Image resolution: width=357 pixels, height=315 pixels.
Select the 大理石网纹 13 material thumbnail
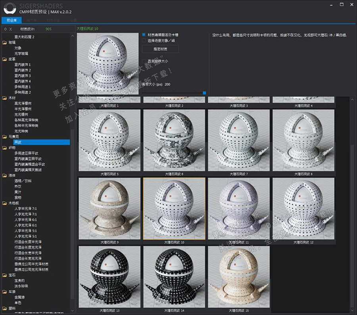(109, 277)
